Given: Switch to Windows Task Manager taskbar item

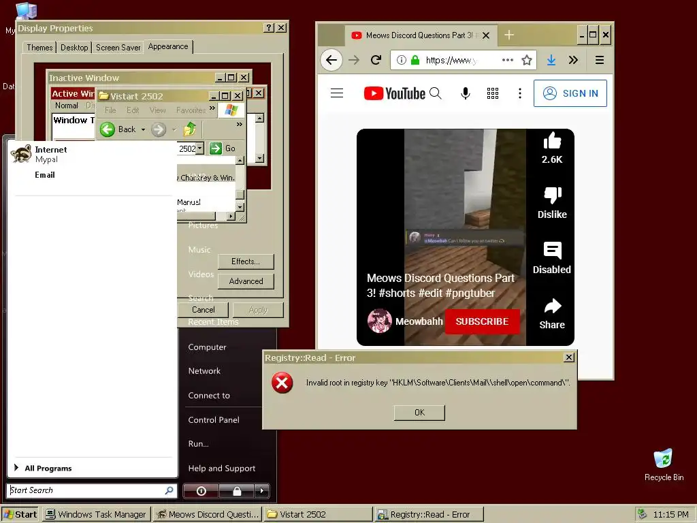Looking at the screenshot, I should [x=97, y=515].
